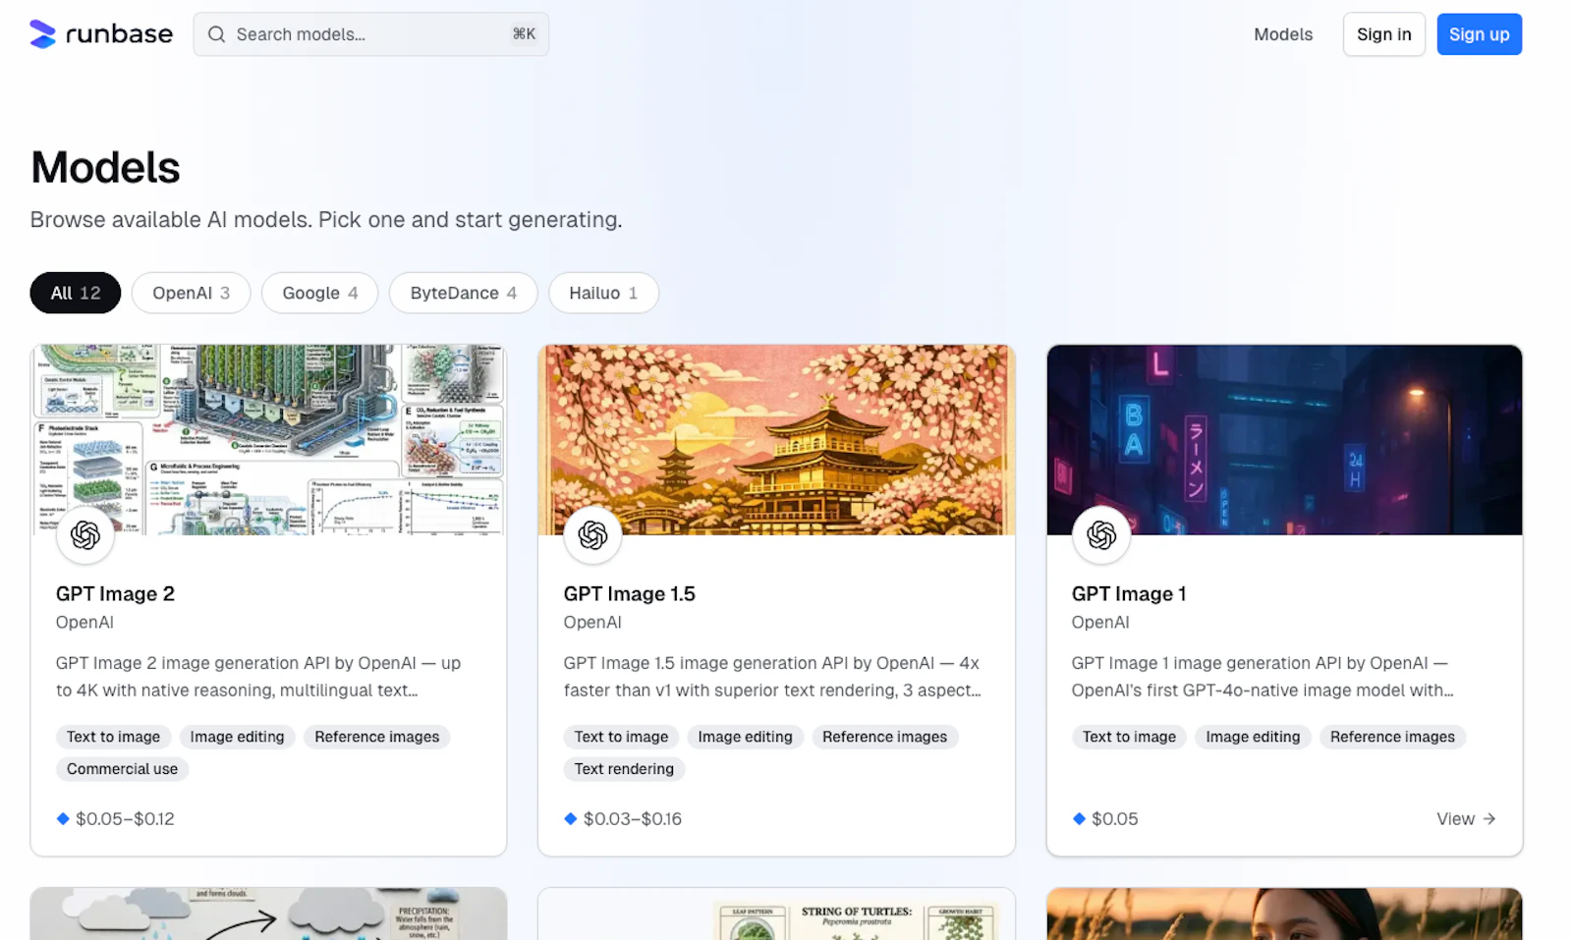This screenshot has width=1572, height=940.
Task: Click the runbase logo icon
Action: [x=42, y=34]
